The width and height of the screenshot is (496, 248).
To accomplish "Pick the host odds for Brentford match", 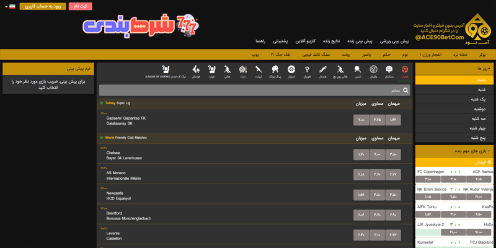I will 361,215.
